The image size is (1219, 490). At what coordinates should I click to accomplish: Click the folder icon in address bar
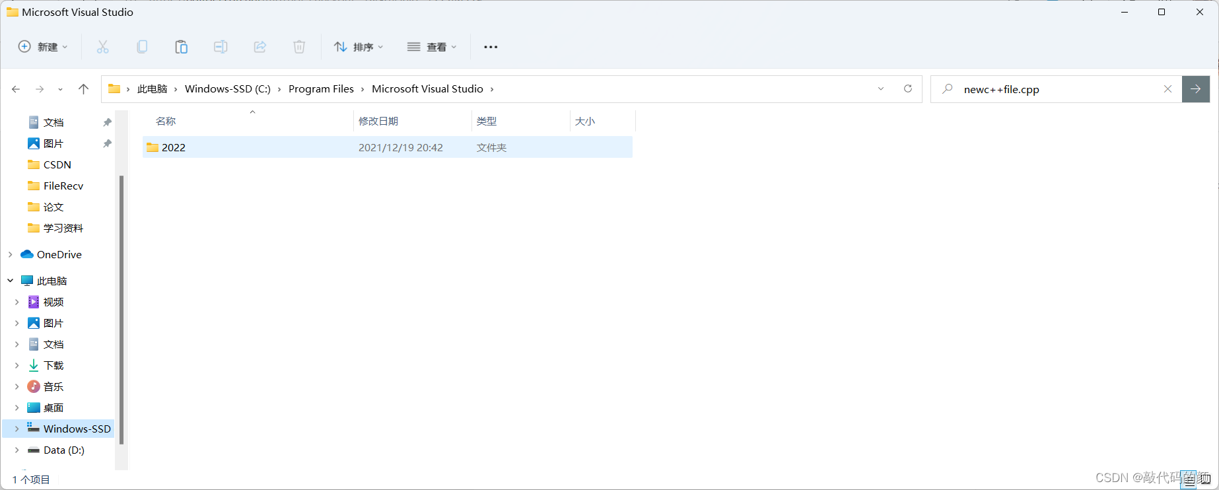tap(114, 89)
